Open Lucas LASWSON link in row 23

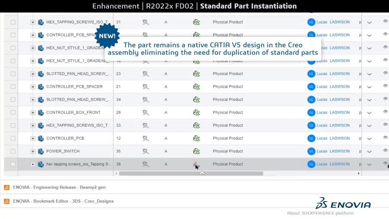click(x=333, y=74)
